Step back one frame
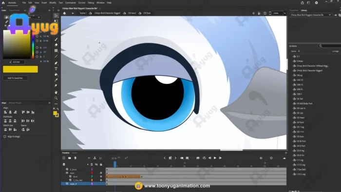 point(210,158)
